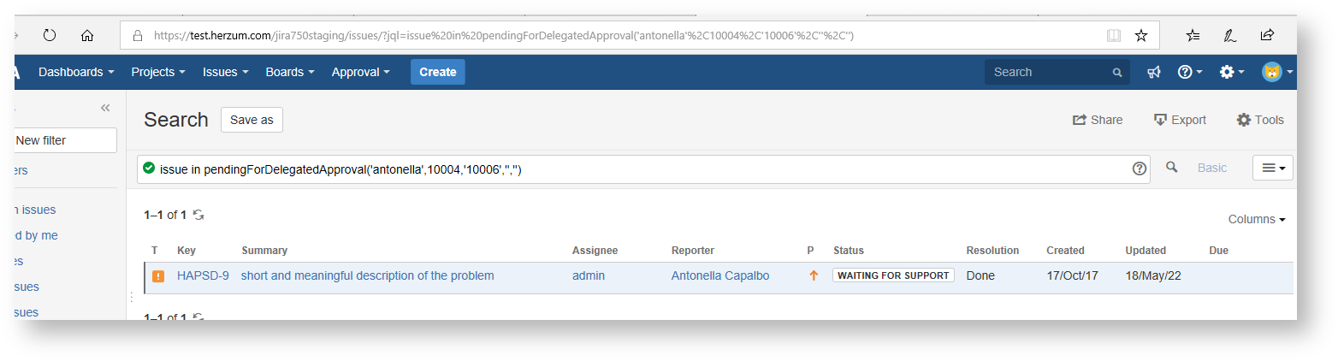Open the settings gear menu
Viewport: 1338px width, 361px height.
pos(1231,72)
